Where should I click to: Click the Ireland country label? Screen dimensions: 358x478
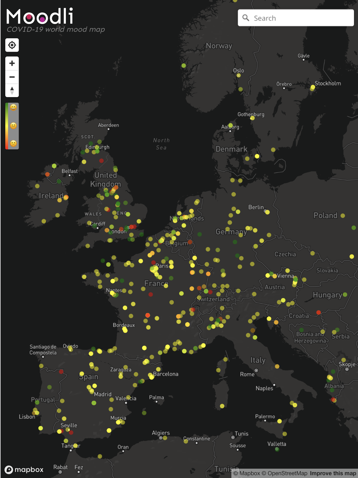coord(51,196)
